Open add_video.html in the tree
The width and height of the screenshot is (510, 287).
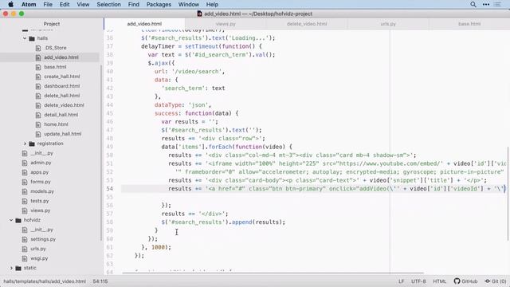[x=61, y=57]
